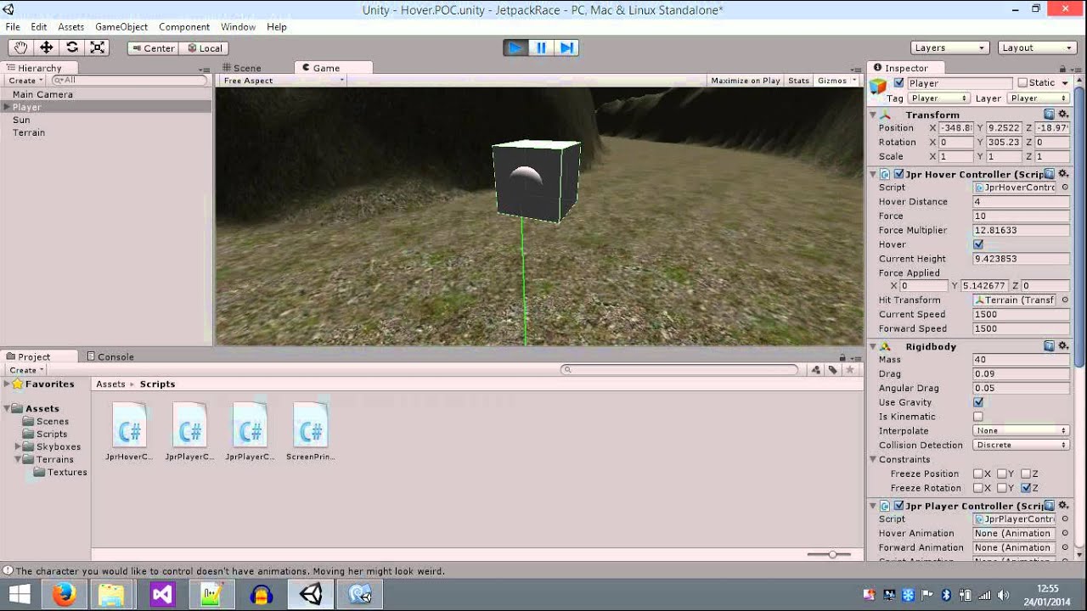Toggle Local handle button
Image resolution: width=1087 pixels, height=611 pixels.
205,48
